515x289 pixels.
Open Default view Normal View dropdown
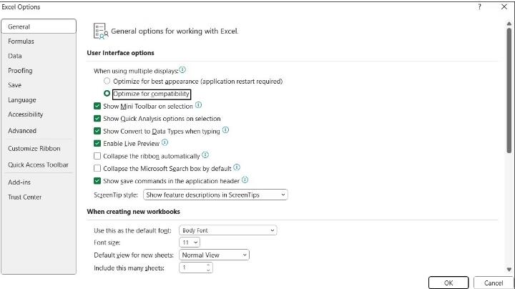click(214, 255)
